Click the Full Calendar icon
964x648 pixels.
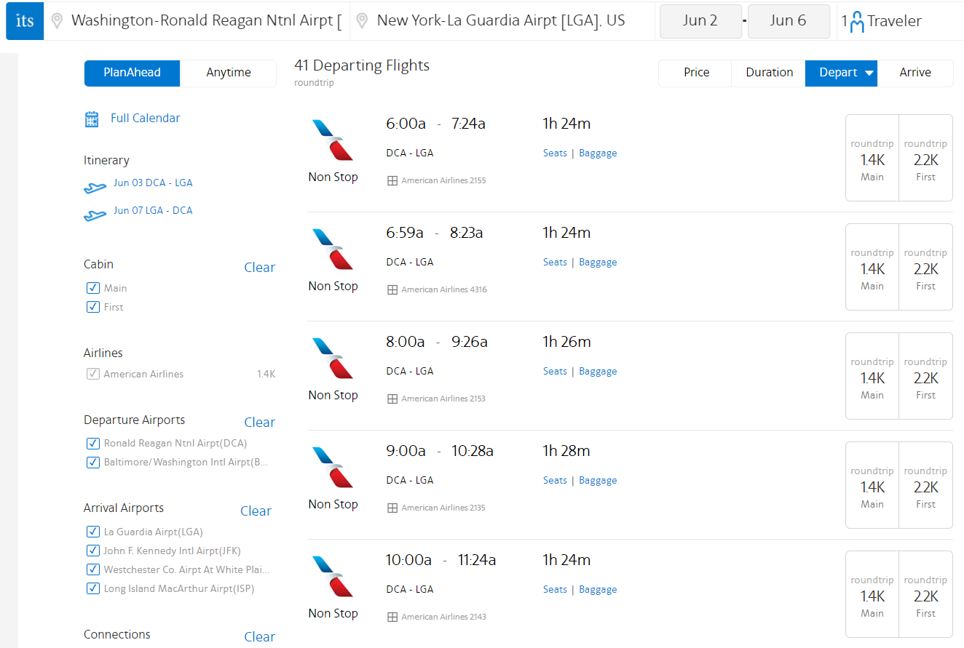[x=92, y=119]
